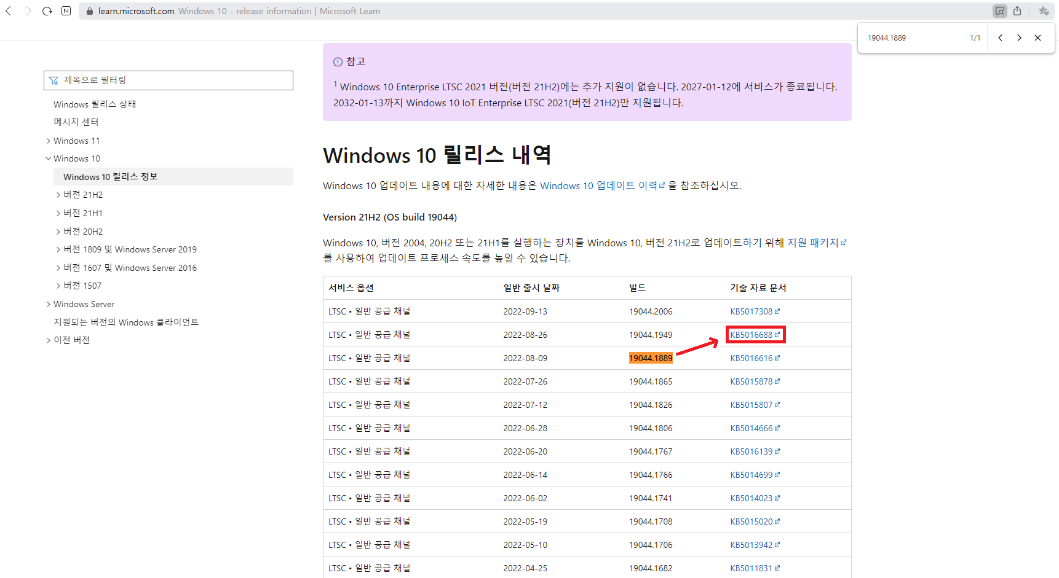Viewport: 1059px width, 578px height.
Task: Open the KB5014023 article link
Action: click(755, 498)
